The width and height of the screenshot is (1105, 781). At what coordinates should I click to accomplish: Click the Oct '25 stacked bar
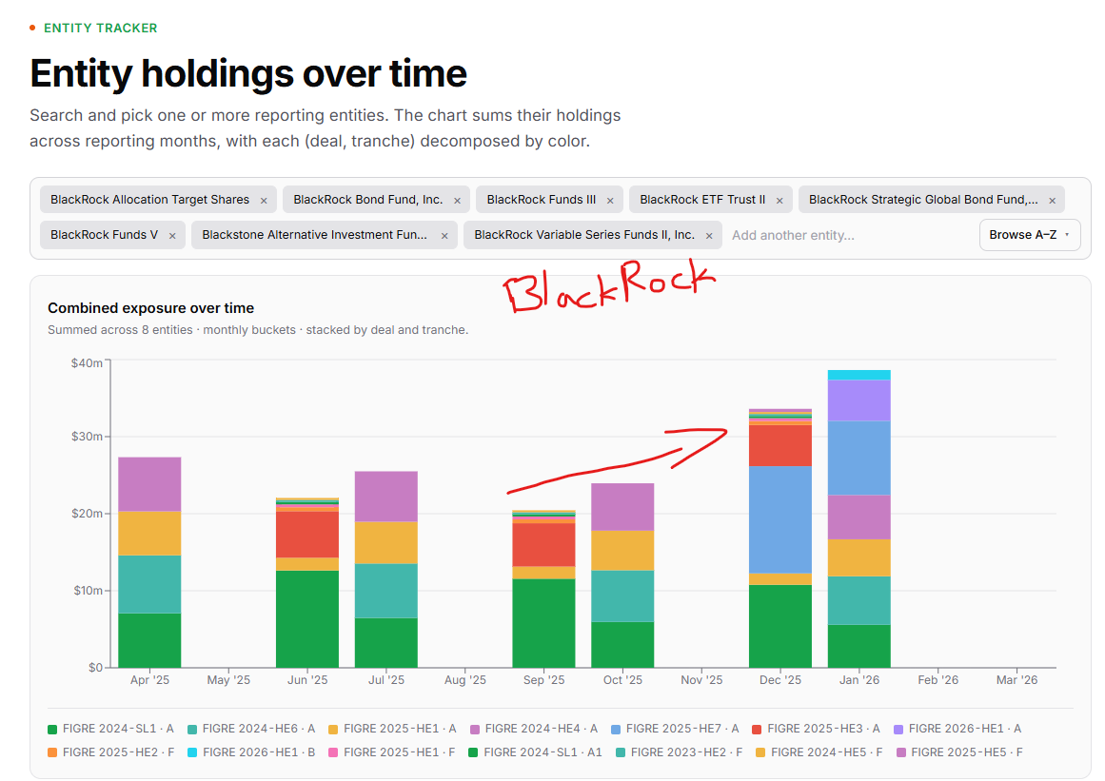(623, 576)
